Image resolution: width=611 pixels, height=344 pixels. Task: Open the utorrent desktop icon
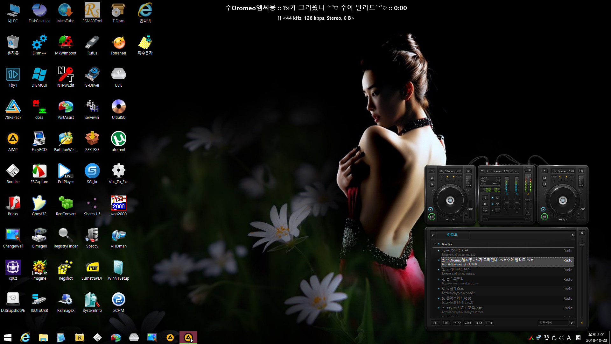pyautogui.click(x=118, y=142)
